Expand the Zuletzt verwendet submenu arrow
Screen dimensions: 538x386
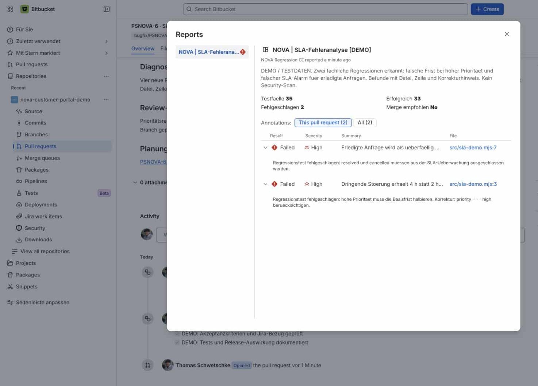coord(106,41)
